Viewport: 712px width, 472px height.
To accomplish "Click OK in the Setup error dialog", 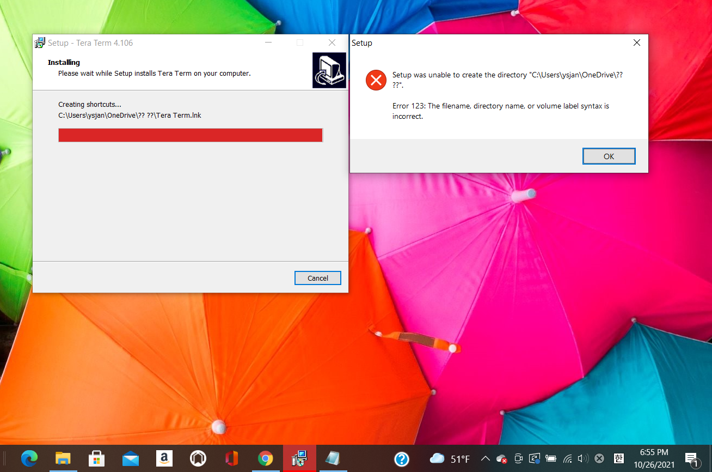I will click(609, 156).
